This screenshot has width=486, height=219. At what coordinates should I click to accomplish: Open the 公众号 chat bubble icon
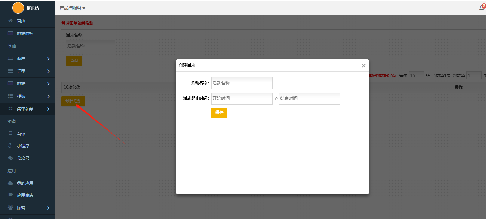tap(10, 158)
